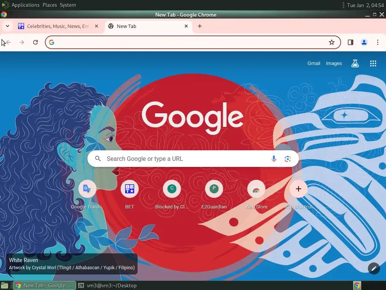Close the Celebrities, Music, News tab
The height and width of the screenshot is (290, 386).
[96, 26]
